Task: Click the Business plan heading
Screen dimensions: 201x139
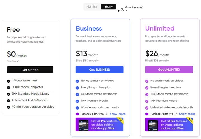Action: pyautogui.click(x=89, y=28)
